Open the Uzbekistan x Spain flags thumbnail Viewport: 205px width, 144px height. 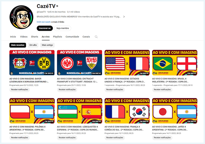79,111
